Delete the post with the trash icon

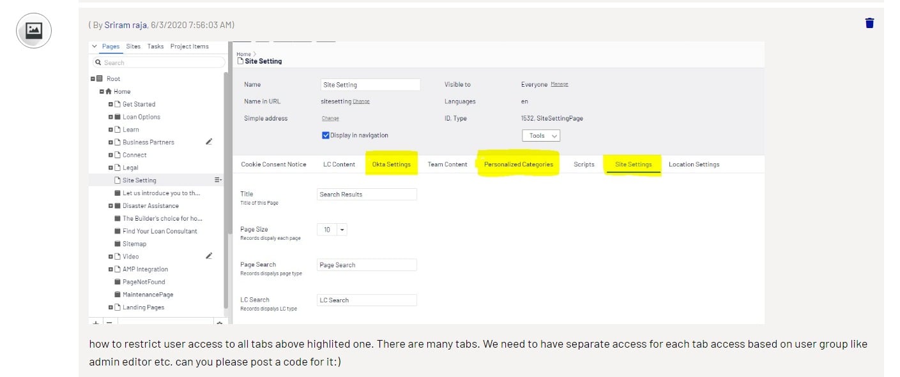[869, 23]
